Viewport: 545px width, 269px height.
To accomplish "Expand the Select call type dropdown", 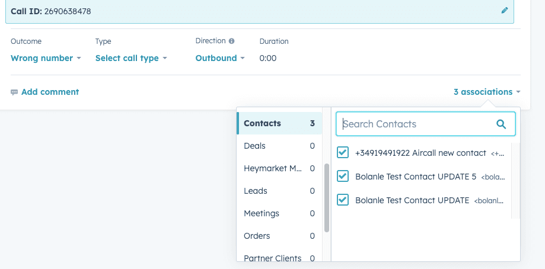I will 131,58.
